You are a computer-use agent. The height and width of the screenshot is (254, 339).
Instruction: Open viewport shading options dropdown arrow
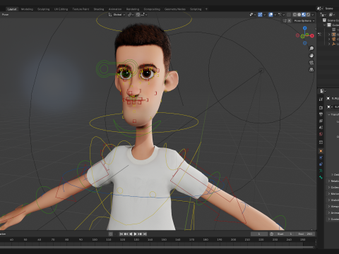pyautogui.click(x=313, y=15)
